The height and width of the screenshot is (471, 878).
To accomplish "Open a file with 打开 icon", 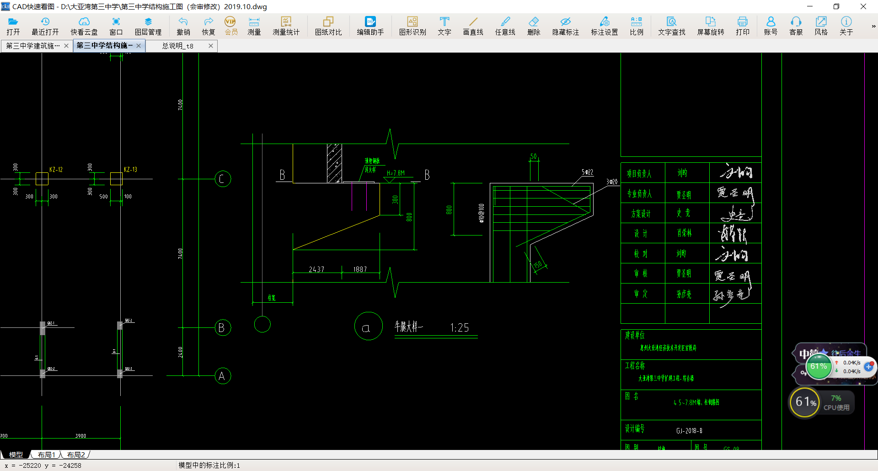I will point(13,26).
